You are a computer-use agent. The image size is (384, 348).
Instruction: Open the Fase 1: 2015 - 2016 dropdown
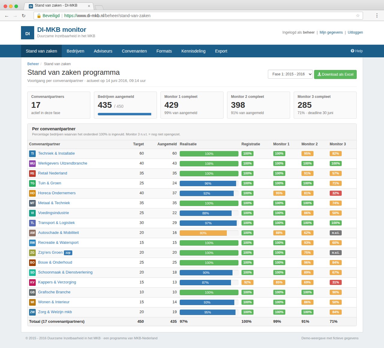pyautogui.click(x=290, y=74)
